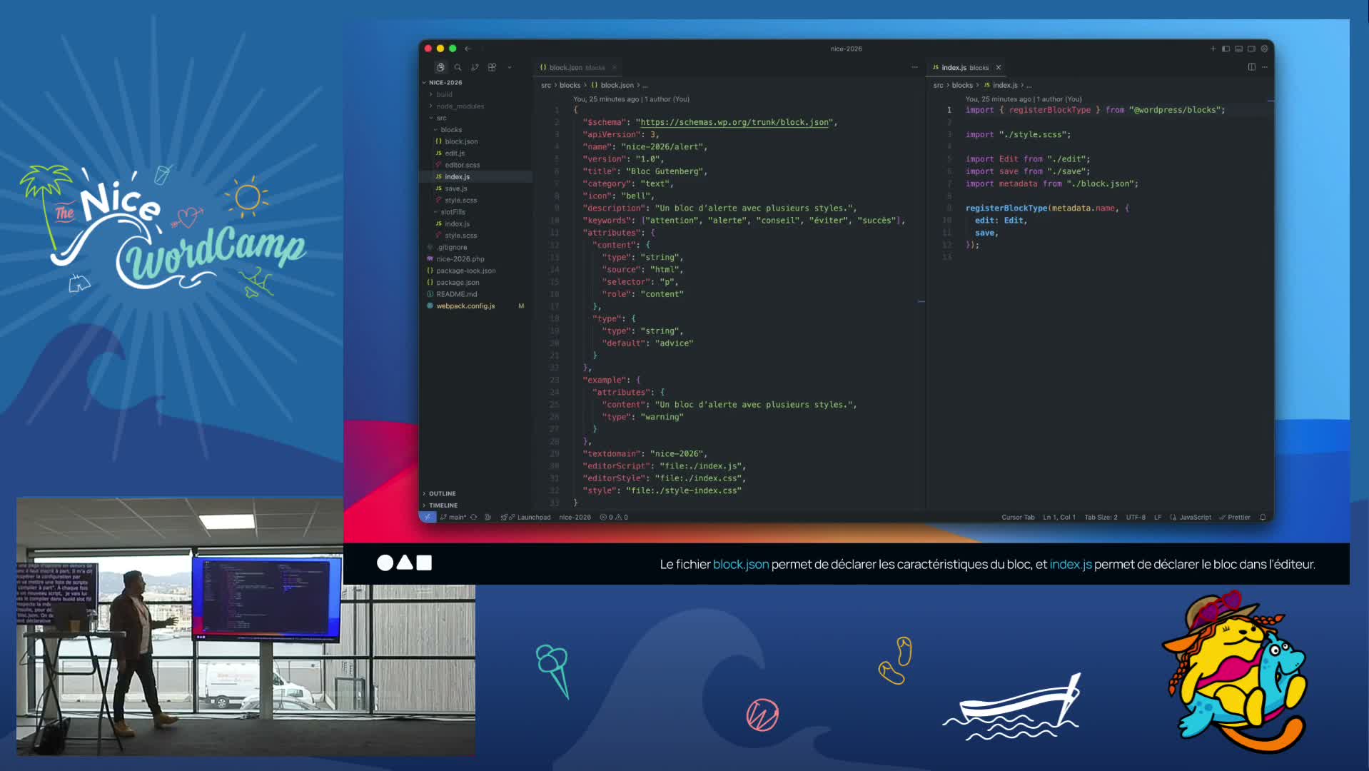Image resolution: width=1369 pixels, height=771 pixels.
Task: Toggle the primary sidebar layout icon
Action: [x=1226, y=49]
